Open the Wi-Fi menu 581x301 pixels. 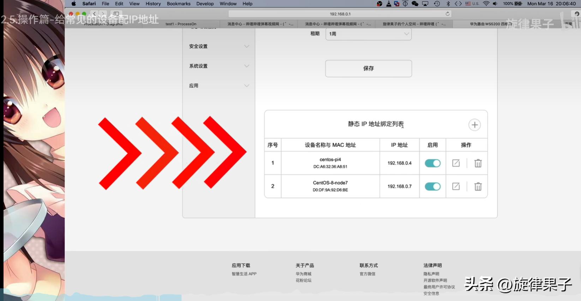pyautogui.click(x=486, y=4)
